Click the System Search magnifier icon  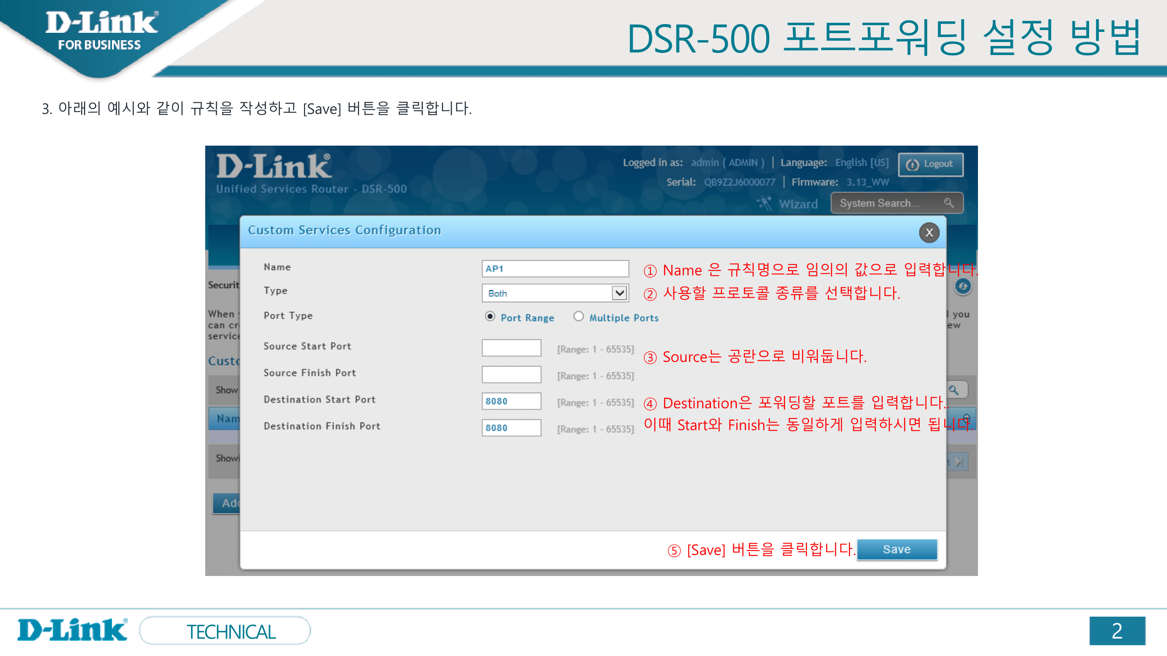point(949,203)
